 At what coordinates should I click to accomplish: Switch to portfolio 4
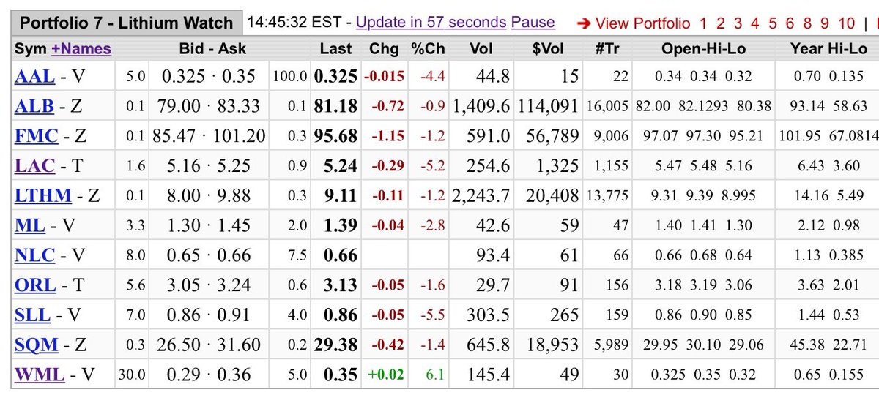(x=755, y=23)
